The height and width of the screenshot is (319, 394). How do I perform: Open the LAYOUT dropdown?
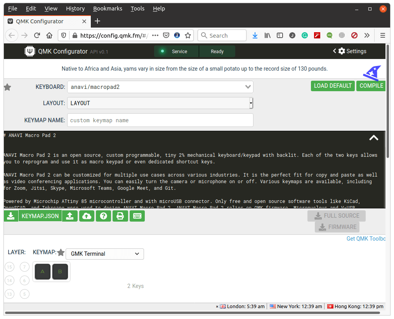(160, 103)
